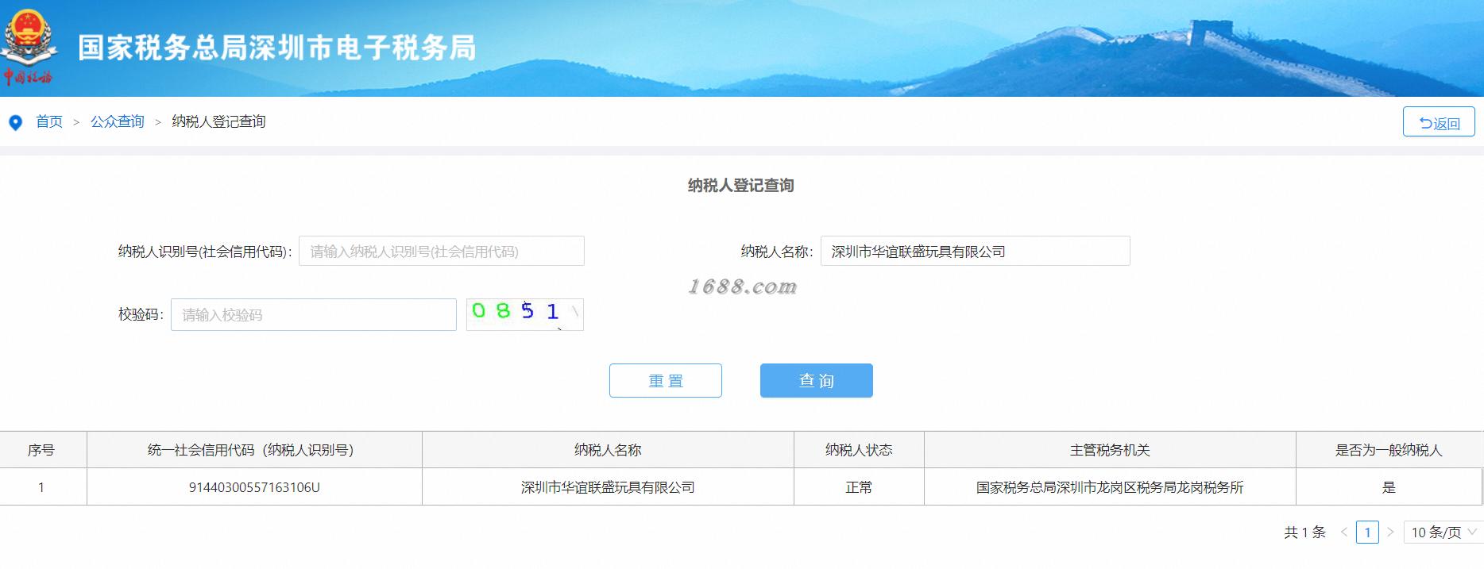Select page 1 in pagination
The height and width of the screenshot is (569, 1484).
[1367, 532]
